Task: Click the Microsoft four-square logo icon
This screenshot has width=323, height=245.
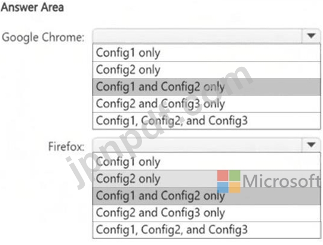Action: [x=229, y=181]
